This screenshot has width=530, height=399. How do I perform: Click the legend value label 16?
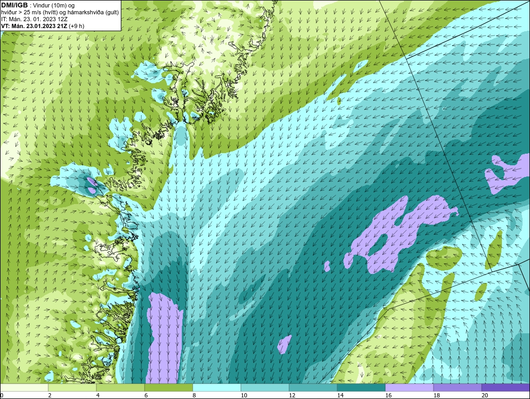coord(388,395)
